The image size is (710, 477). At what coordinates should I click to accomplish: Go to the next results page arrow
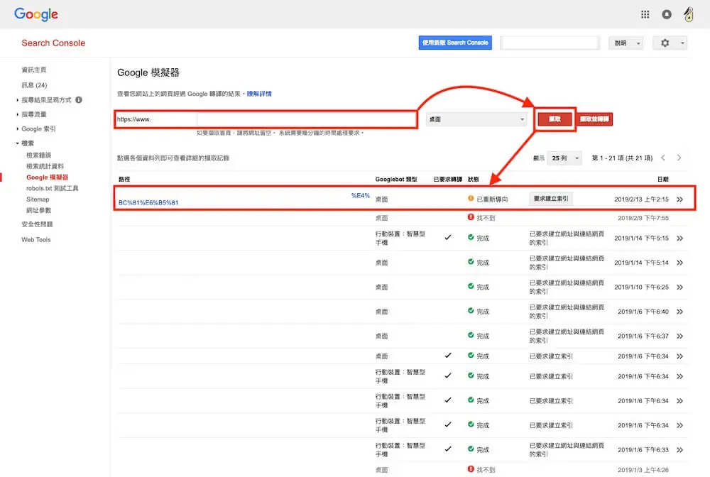pos(679,158)
